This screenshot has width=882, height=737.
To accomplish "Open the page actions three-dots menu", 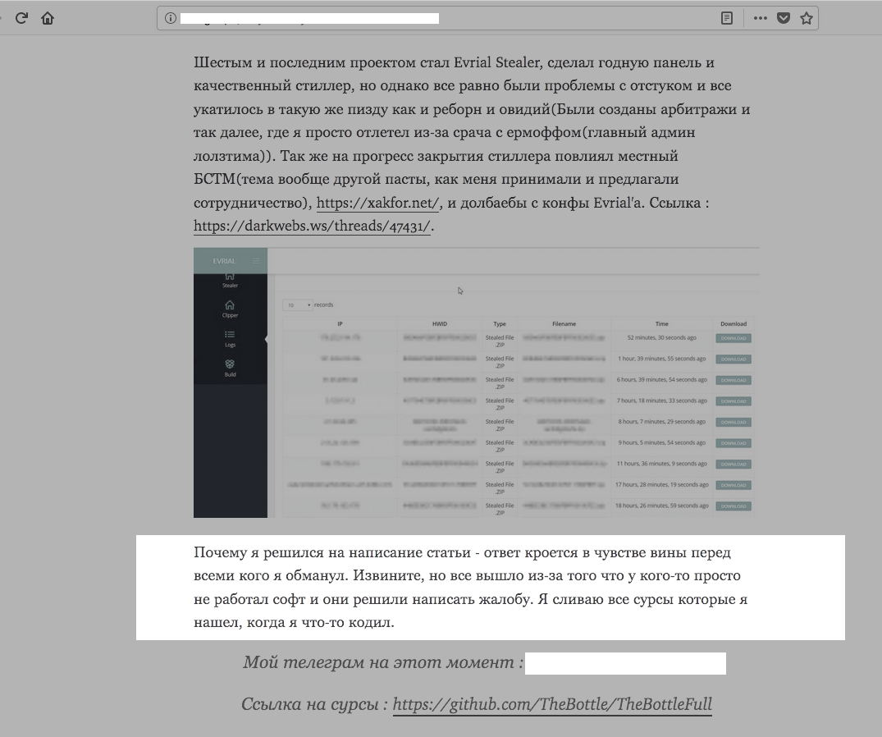I will 760,18.
